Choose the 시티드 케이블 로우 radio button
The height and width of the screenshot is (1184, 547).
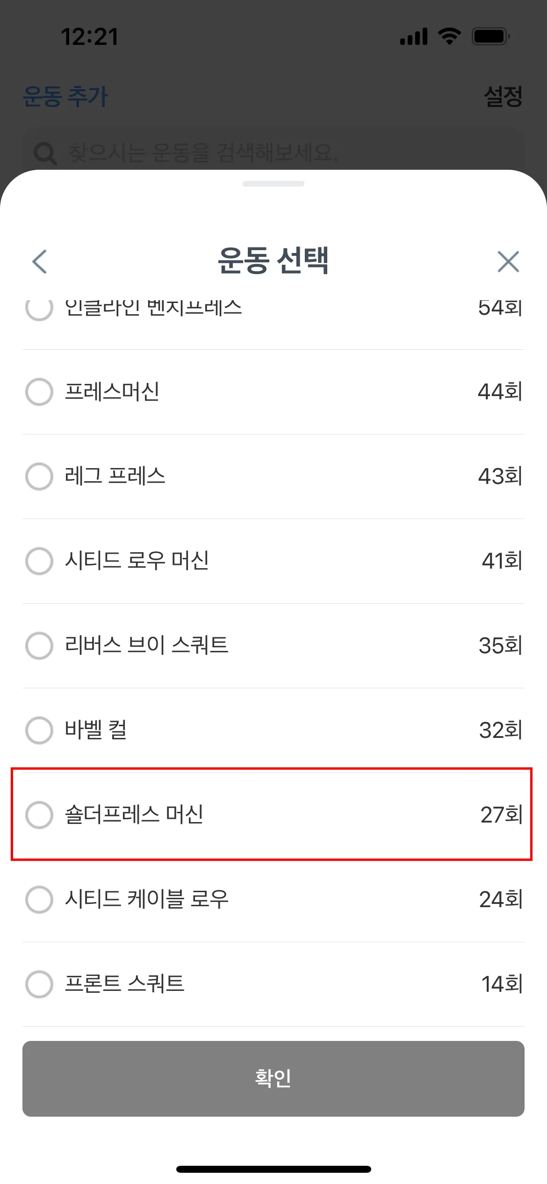pos(39,900)
